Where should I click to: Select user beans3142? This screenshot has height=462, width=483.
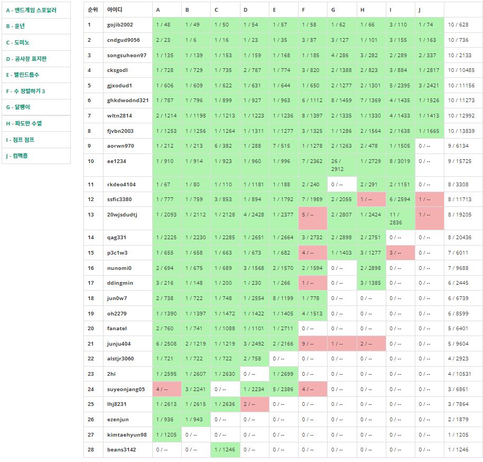point(122,450)
